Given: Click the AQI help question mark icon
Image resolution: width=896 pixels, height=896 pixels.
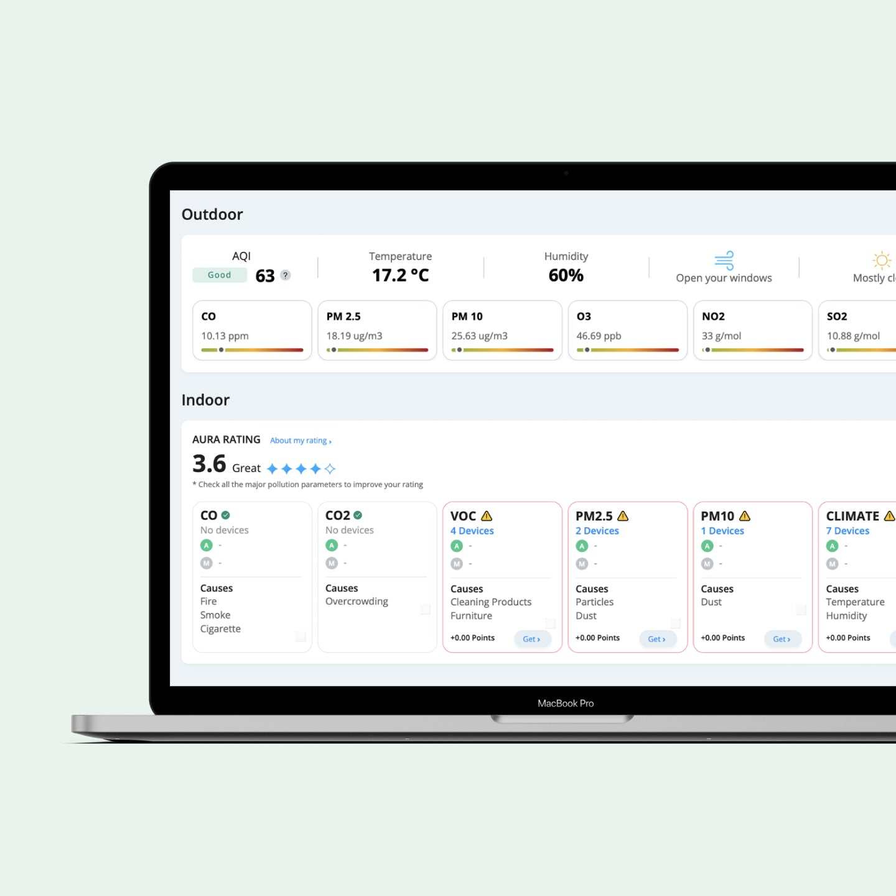Looking at the screenshot, I should [285, 275].
